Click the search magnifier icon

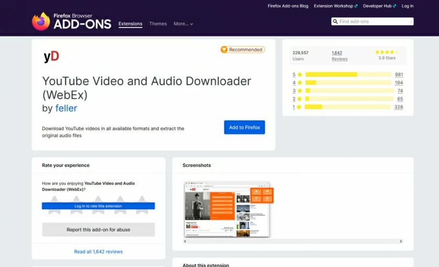pyautogui.click(x=335, y=21)
